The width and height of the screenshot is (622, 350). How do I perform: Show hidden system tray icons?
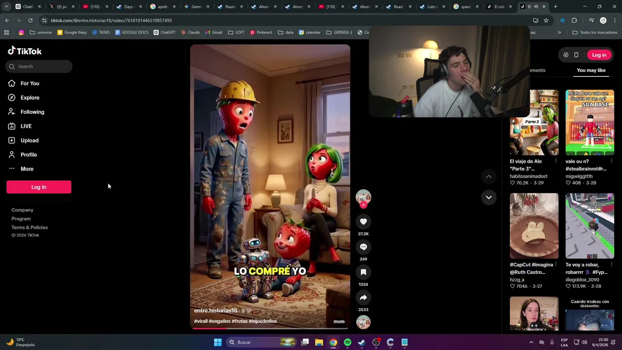[x=531, y=342]
